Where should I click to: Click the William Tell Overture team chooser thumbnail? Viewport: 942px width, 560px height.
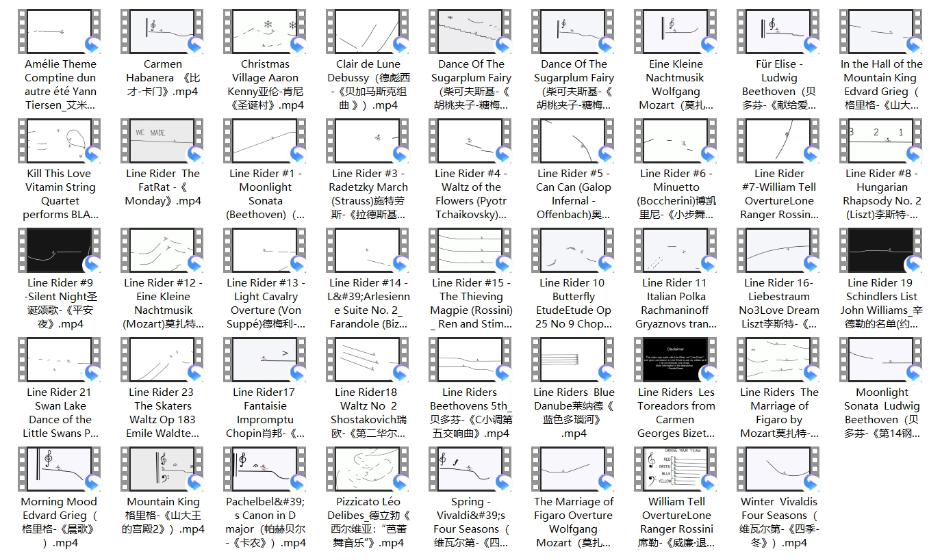676,469
